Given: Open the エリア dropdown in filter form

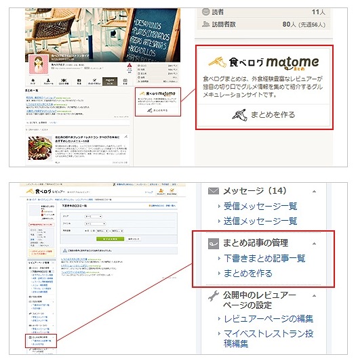Looking at the screenshot, I should tap(94, 217).
